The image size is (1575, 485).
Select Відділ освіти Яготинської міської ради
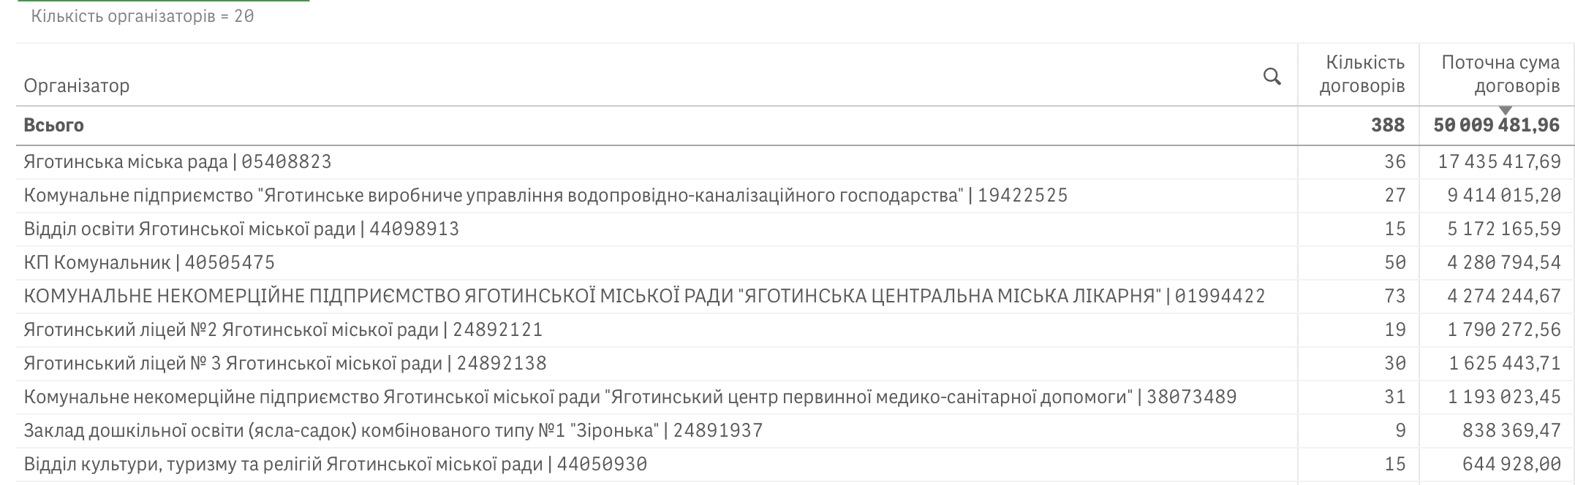coord(241,229)
